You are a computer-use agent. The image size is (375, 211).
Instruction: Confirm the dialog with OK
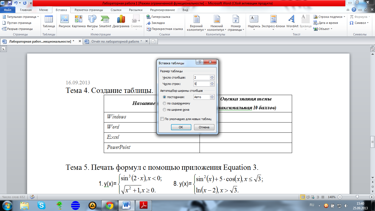(x=181, y=127)
